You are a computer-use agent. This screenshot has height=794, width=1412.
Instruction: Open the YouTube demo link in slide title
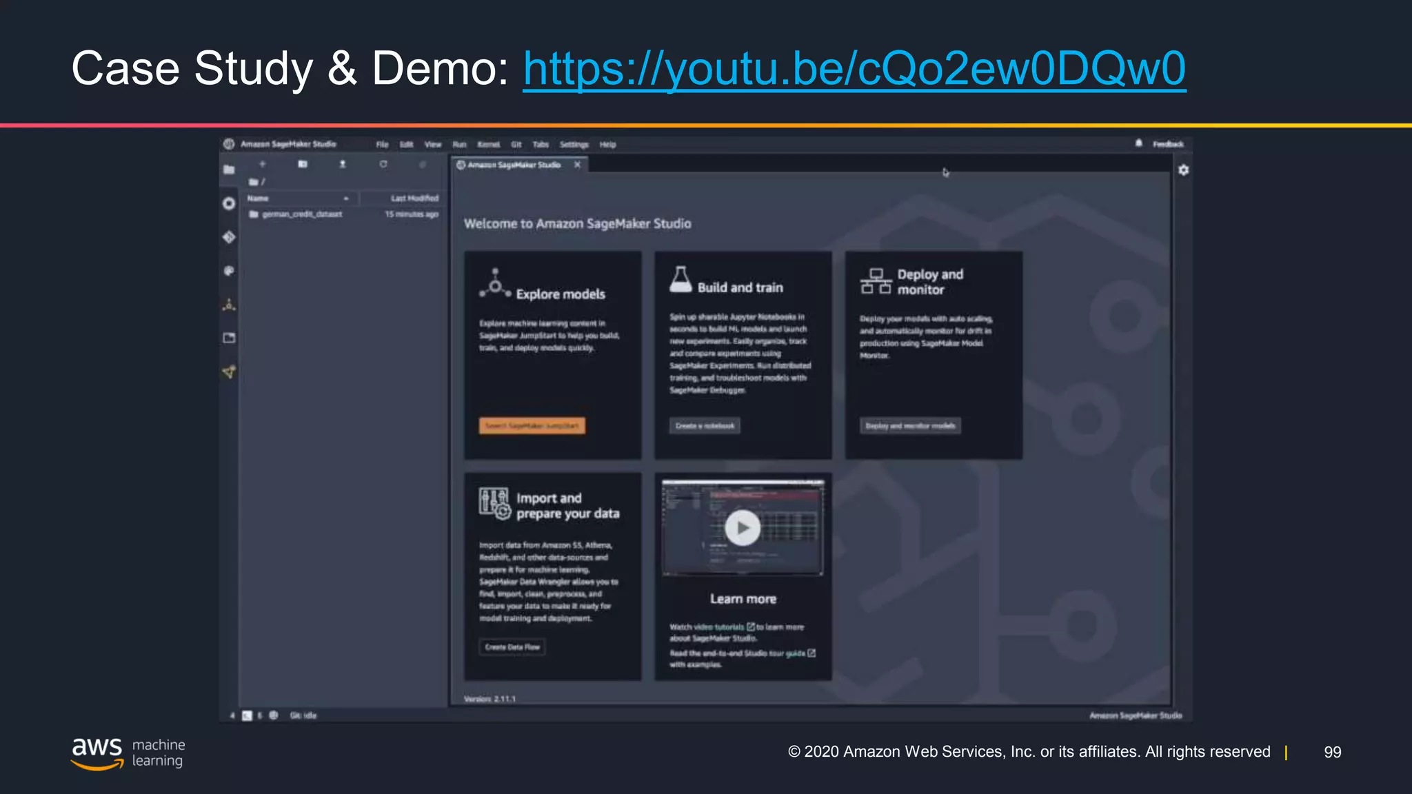854,69
